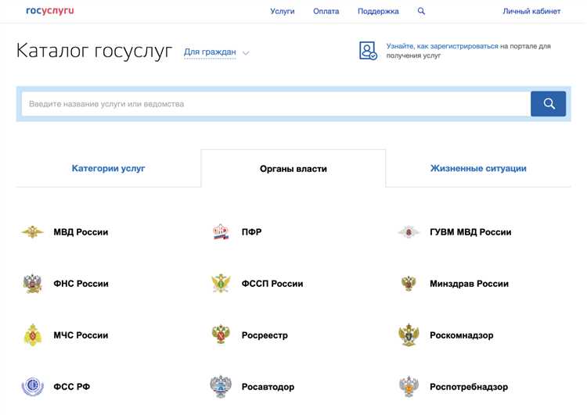Image resolution: width=587 pixels, height=415 pixels.
Task: Open the «Для граждан» audience dropdown
Action: pos(210,52)
